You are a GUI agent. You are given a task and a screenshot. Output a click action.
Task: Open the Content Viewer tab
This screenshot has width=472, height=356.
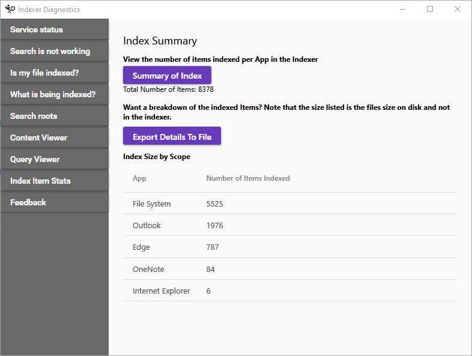pyautogui.click(x=54, y=137)
